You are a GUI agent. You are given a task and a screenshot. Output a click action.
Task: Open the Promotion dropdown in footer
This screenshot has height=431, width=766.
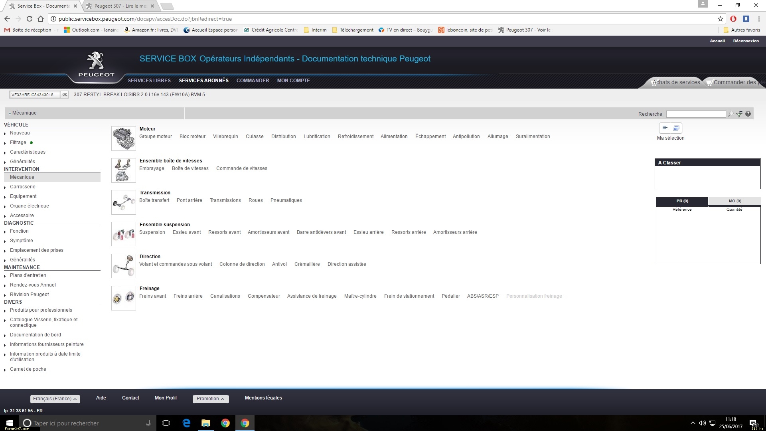[210, 399]
